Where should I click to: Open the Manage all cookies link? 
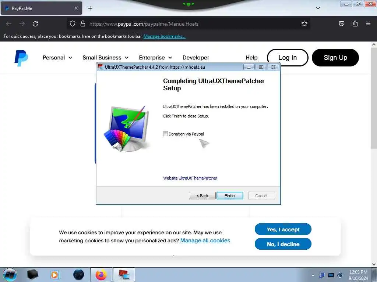click(x=205, y=240)
